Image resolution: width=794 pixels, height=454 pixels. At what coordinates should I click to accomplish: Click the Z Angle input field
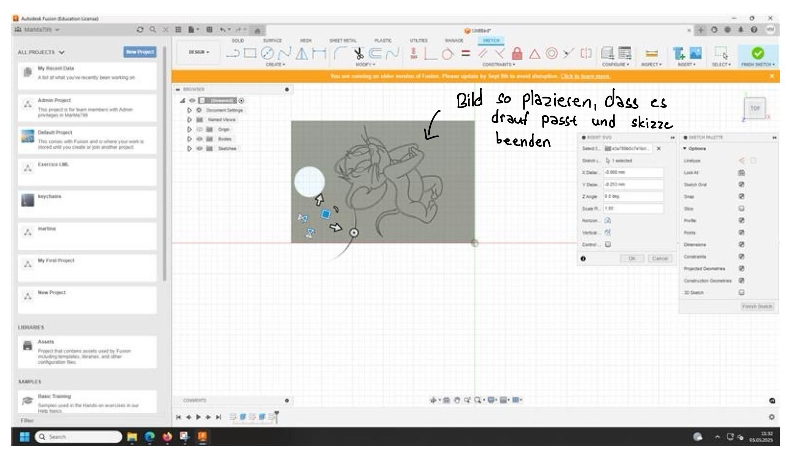(x=633, y=197)
